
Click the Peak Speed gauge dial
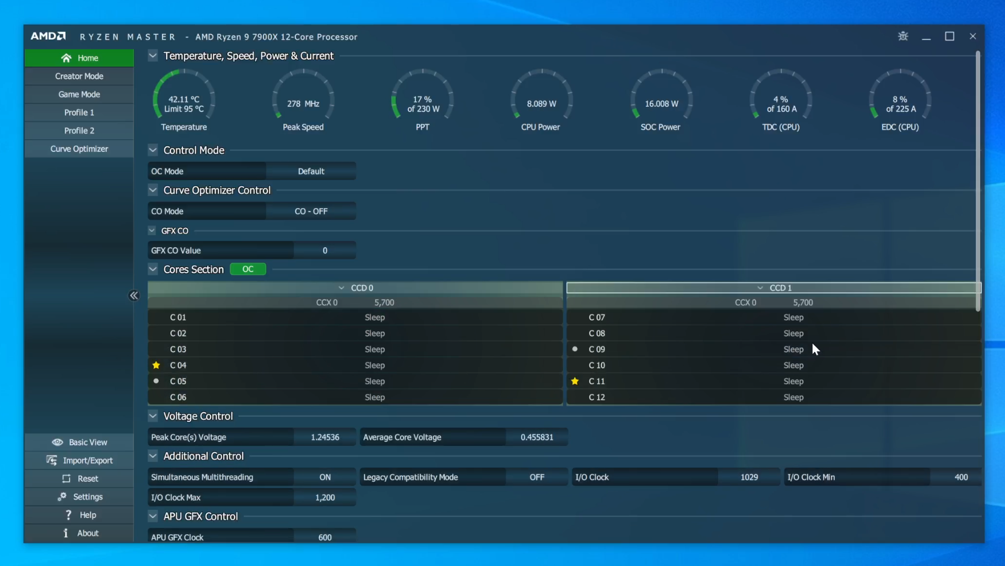point(303,95)
